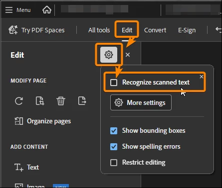
Task: Close the Edit panel
Action: (128, 55)
